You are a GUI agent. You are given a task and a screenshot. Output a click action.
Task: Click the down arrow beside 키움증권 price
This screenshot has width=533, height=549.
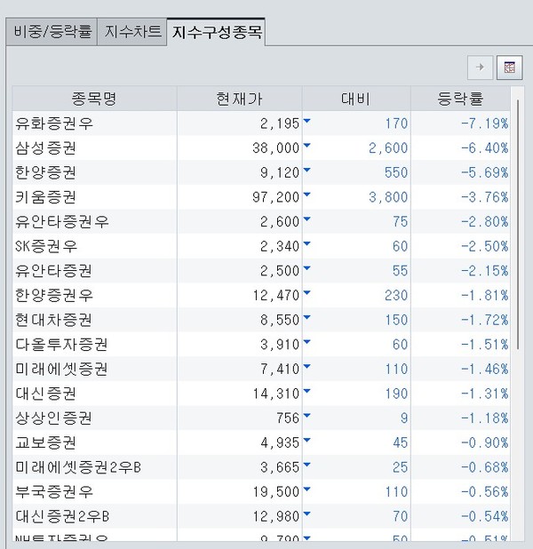(307, 193)
